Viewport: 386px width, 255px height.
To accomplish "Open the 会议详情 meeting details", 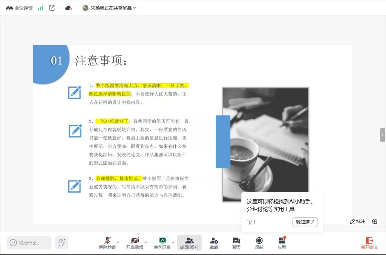I will [x=19, y=8].
